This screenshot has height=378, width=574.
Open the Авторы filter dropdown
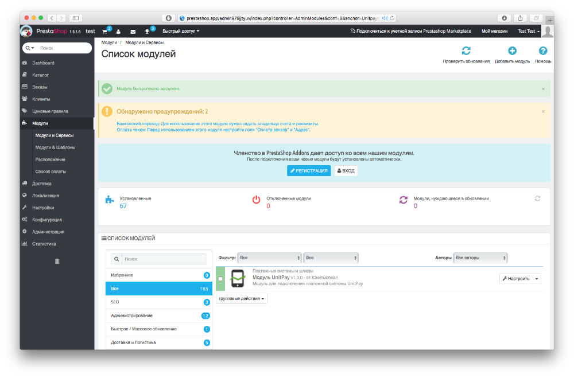(x=480, y=258)
